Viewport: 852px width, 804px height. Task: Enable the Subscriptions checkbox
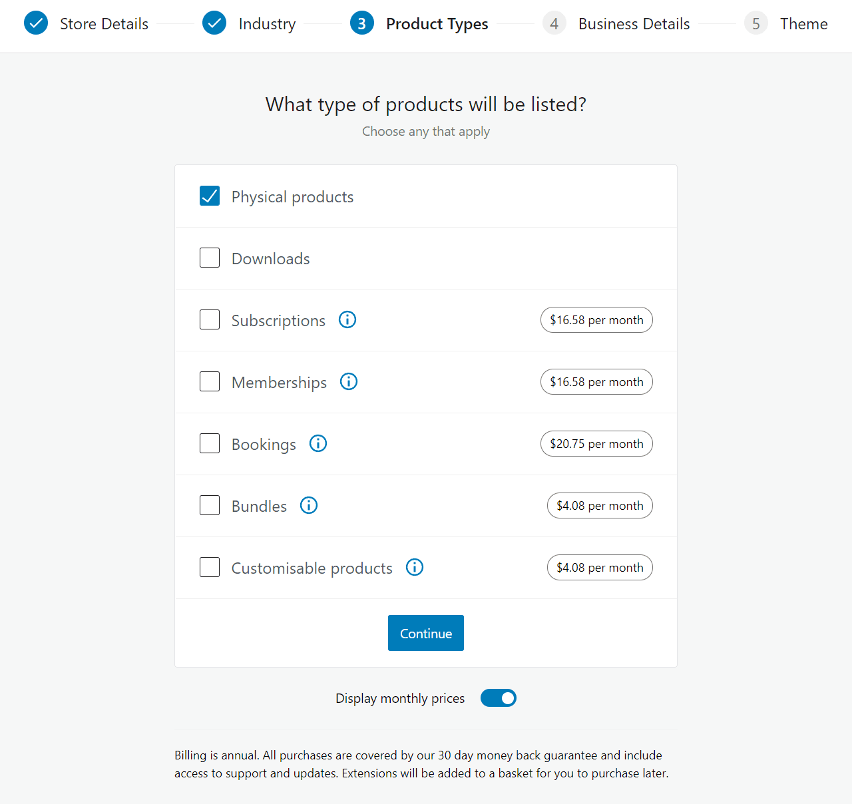coord(210,319)
